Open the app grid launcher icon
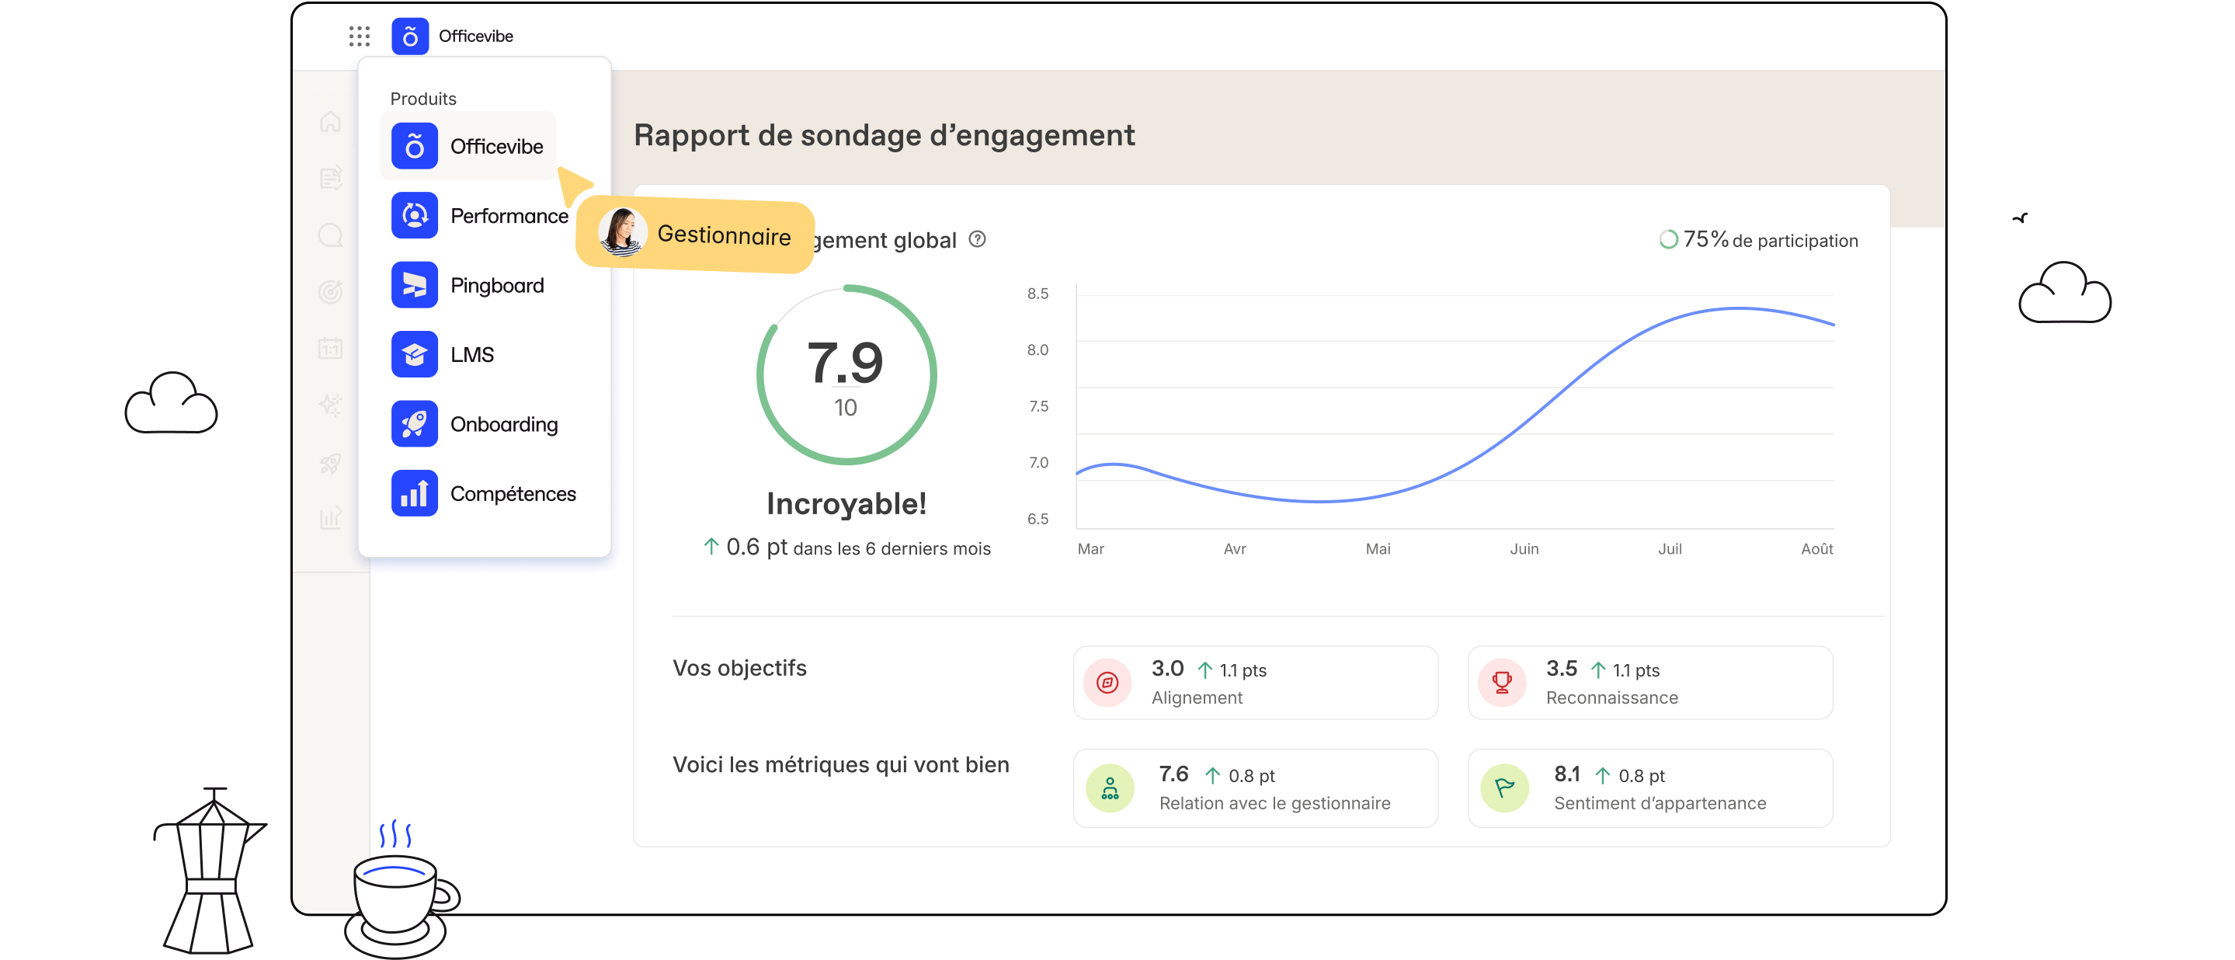This screenshot has height=960, width=2235. pyautogui.click(x=360, y=36)
